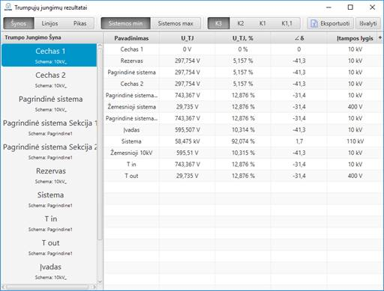Viewport: 384px width, 291px height.
Task: Select the K2 fault type toggle
Action: point(241,23)
